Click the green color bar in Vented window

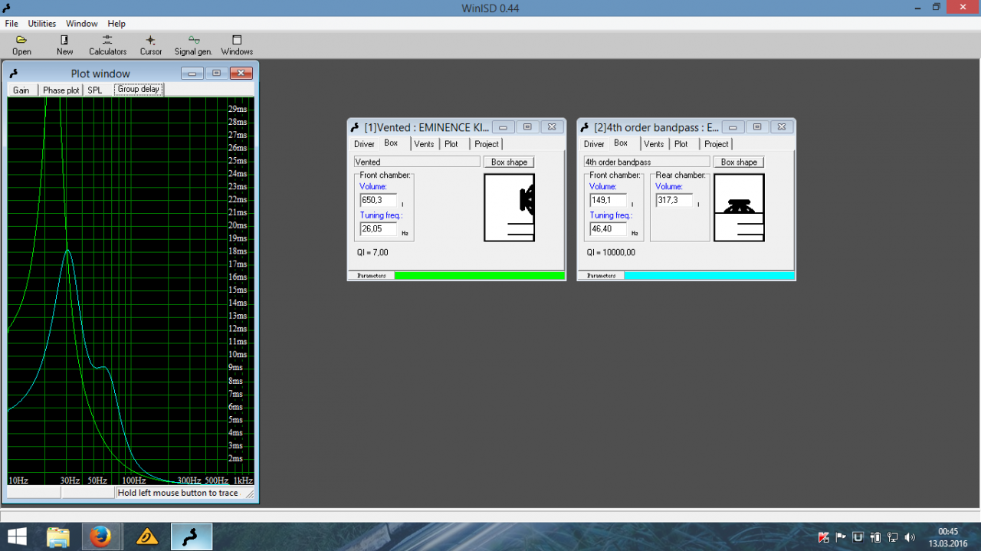(x=479, y=276)
